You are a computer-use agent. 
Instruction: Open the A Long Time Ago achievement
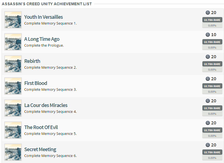click(42, 39)
